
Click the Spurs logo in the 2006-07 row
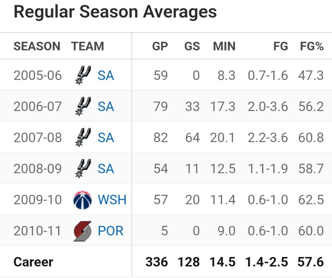(83, 106)
